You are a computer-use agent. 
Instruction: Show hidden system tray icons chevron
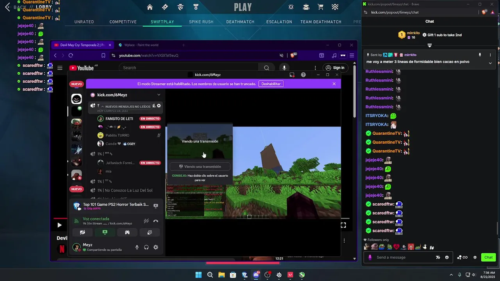451,275
